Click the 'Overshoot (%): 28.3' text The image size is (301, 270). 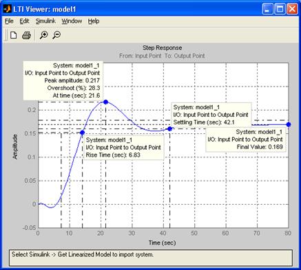pos(74,88)
